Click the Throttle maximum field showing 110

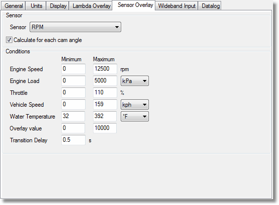105,92
